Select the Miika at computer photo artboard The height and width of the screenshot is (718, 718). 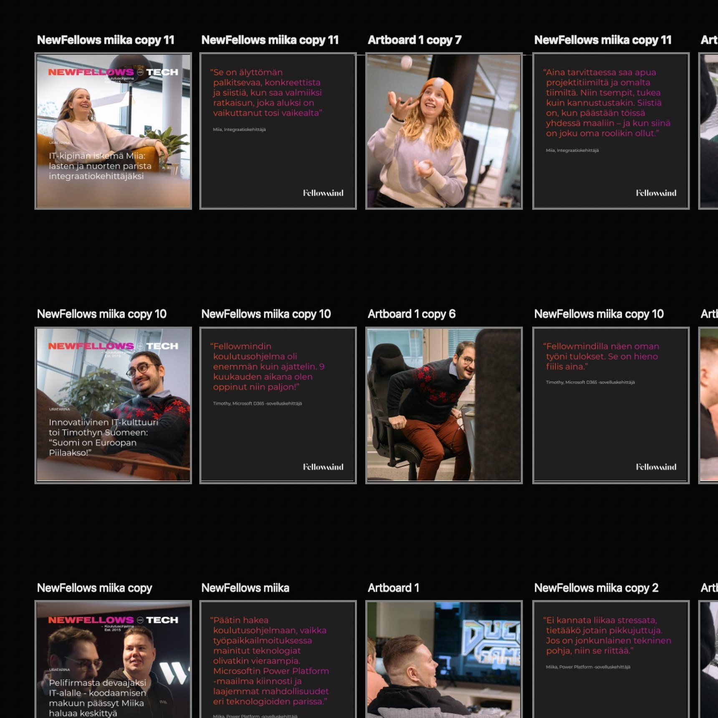(x=444, y=660)
